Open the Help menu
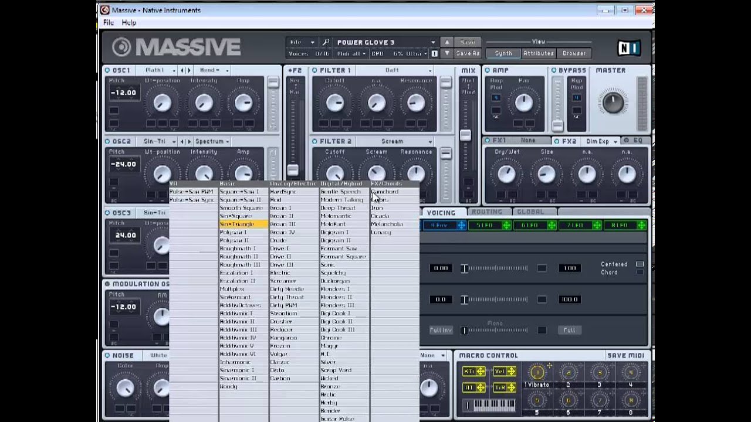 tap(128, 22)
